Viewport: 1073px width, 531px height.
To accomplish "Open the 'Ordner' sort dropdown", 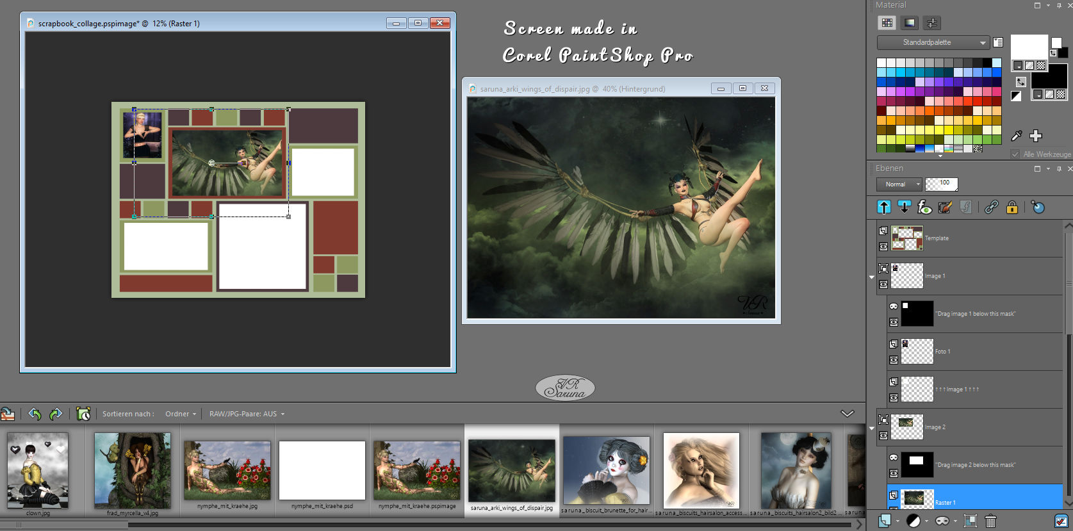I will point(180,414).
